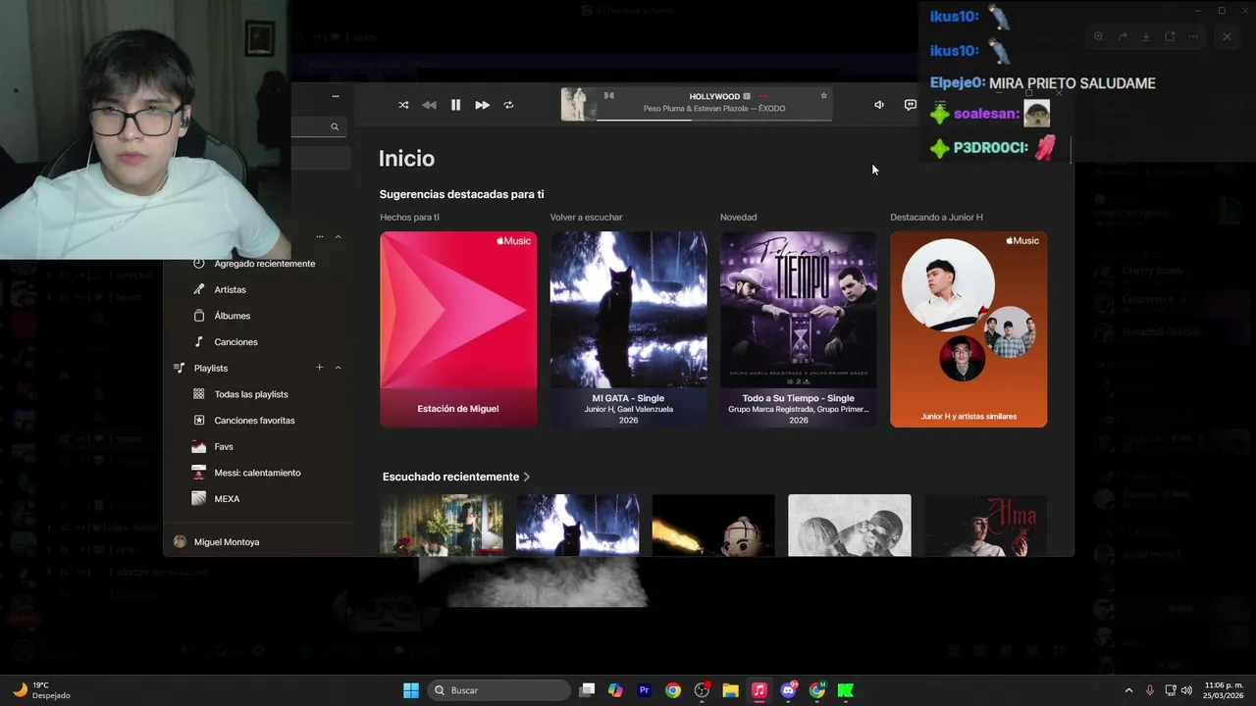This screenshot has width=1256, height=706.
Task: Open Escuchado recientemente section link
Action: [450, 477]
